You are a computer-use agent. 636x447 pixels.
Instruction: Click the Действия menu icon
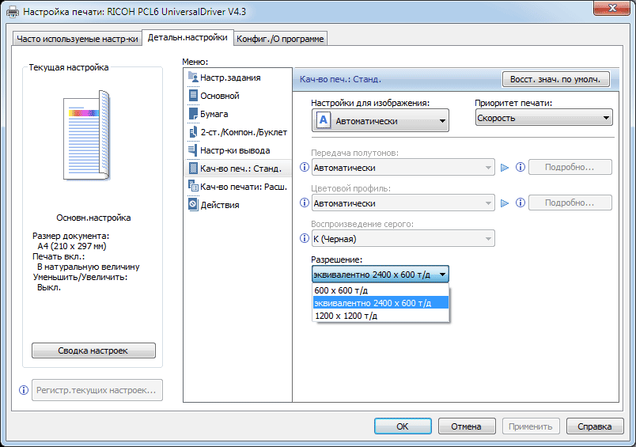point(193,205)
